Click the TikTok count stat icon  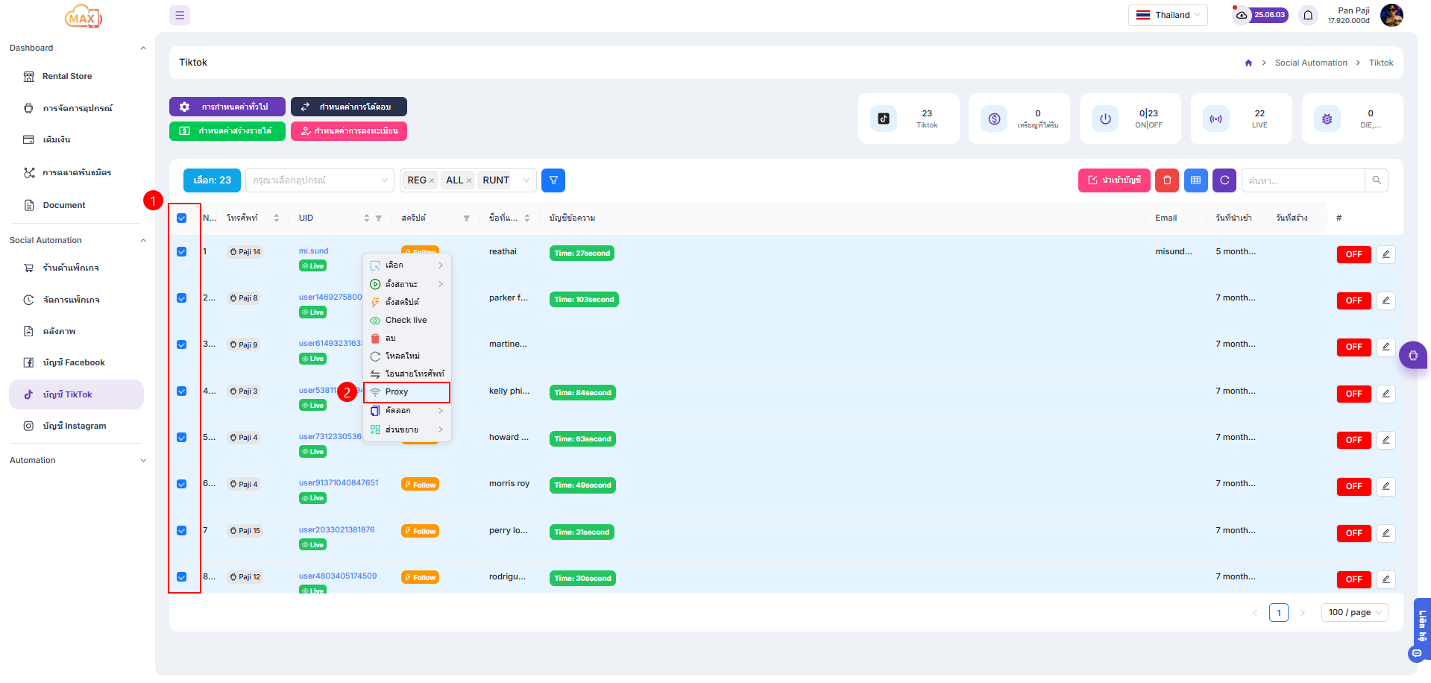click(884, 119)
